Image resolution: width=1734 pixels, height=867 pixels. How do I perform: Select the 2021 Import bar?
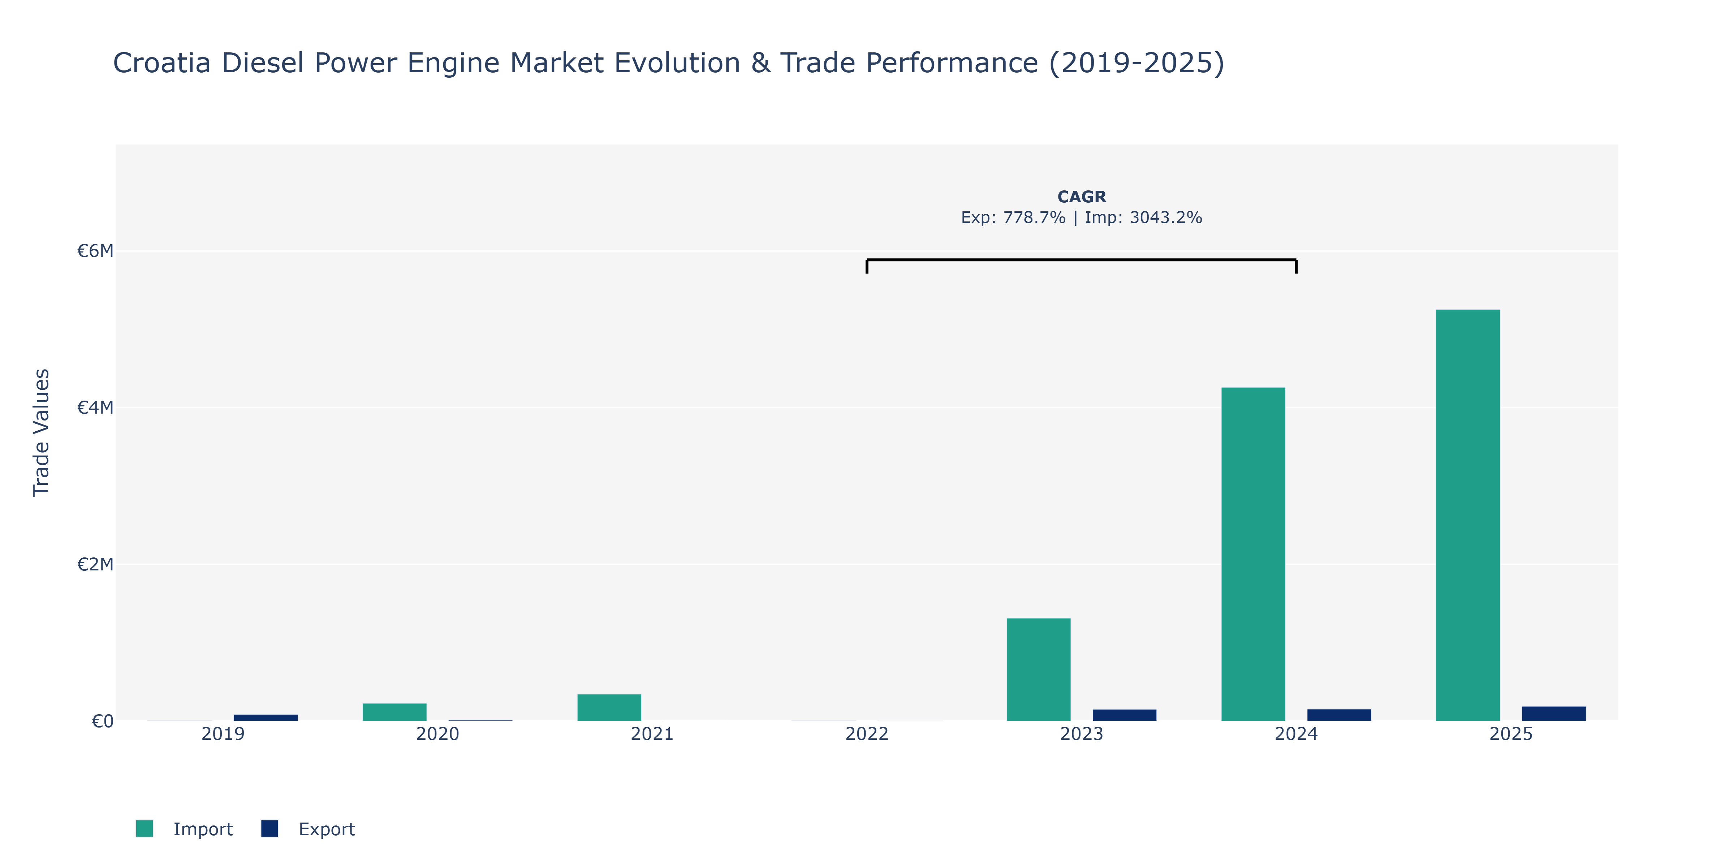pos(609,707)
